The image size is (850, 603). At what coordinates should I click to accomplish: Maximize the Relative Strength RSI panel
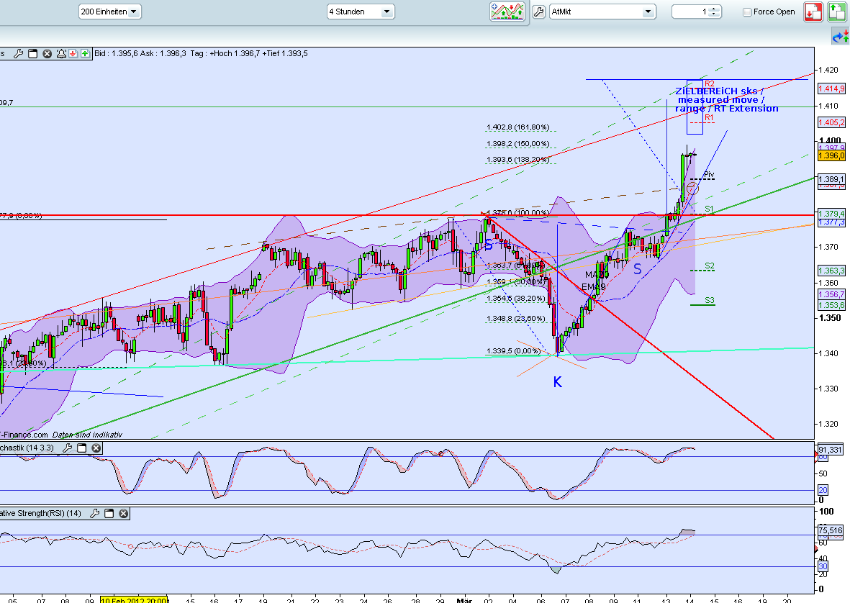[109, 513]
